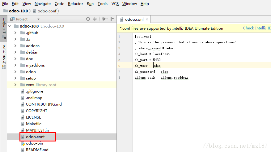Click the odoo.conf file icon in breadcrumb
This screenshot has height=152, width=271.
click(34, 11)
